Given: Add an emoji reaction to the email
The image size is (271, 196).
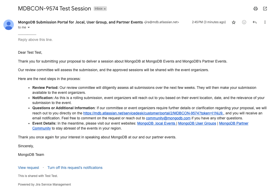Looking at the screenshot, I should 244,22.
